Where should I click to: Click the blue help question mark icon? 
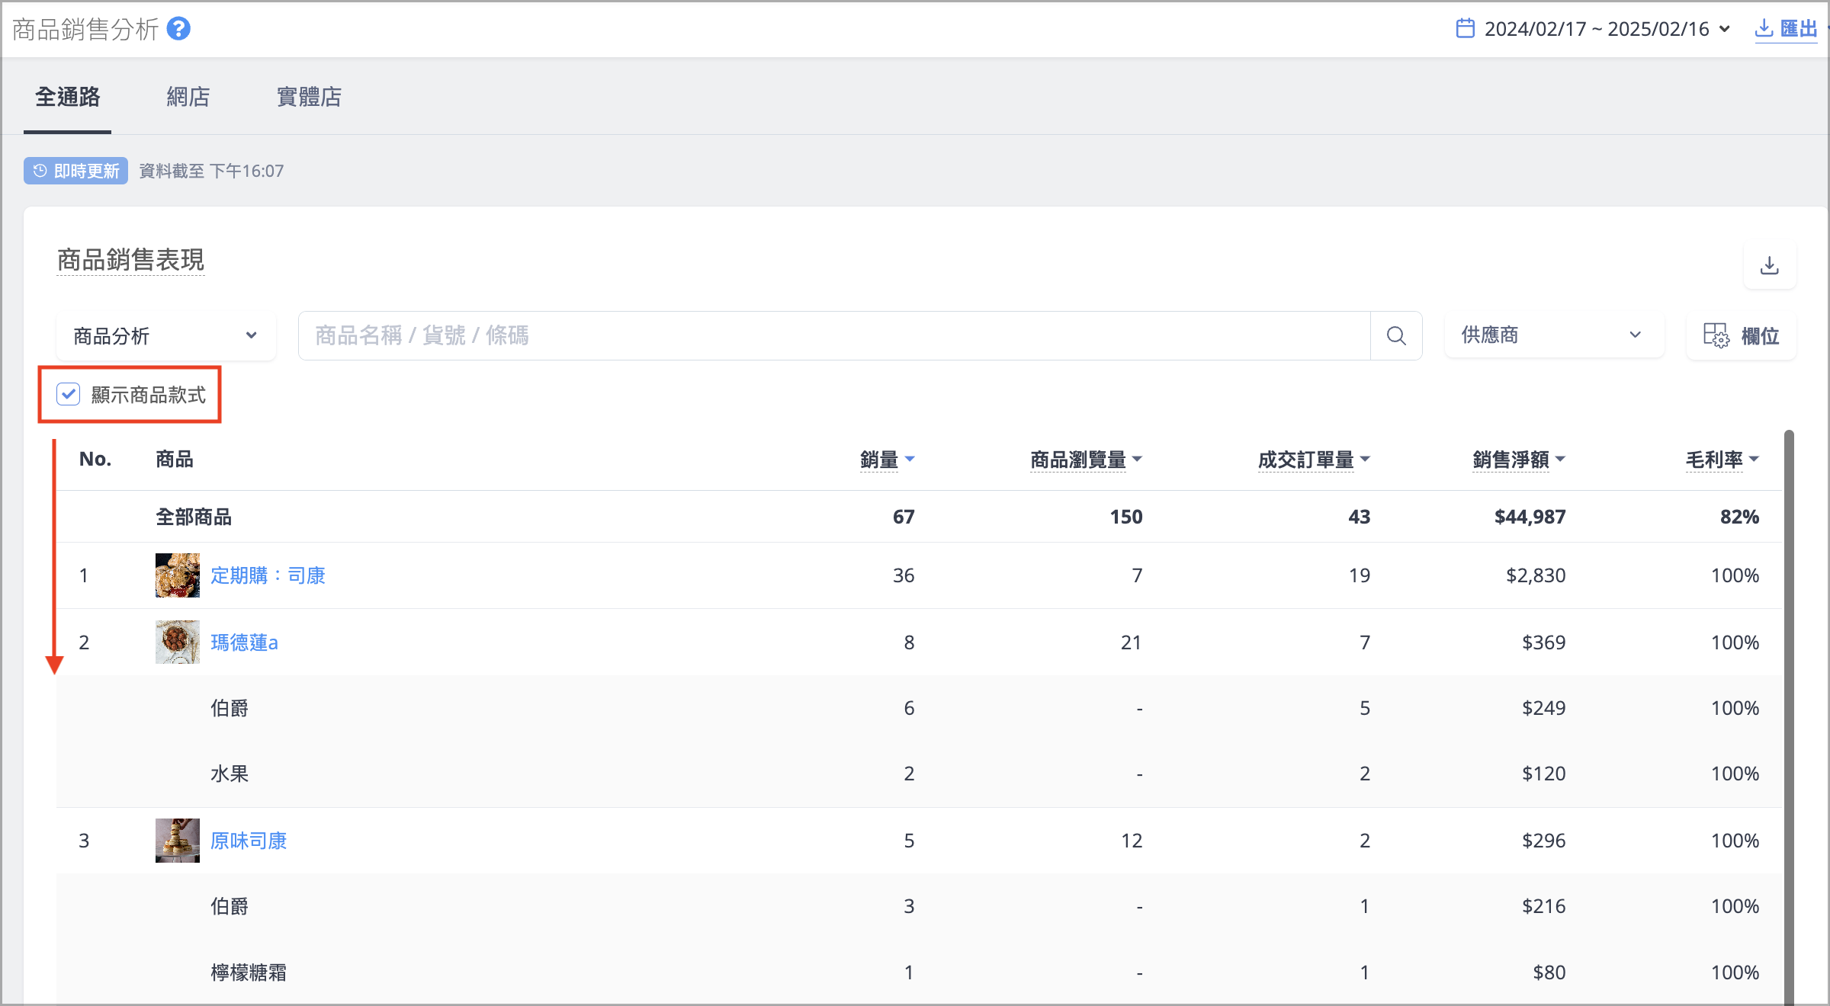pos(178,29)
